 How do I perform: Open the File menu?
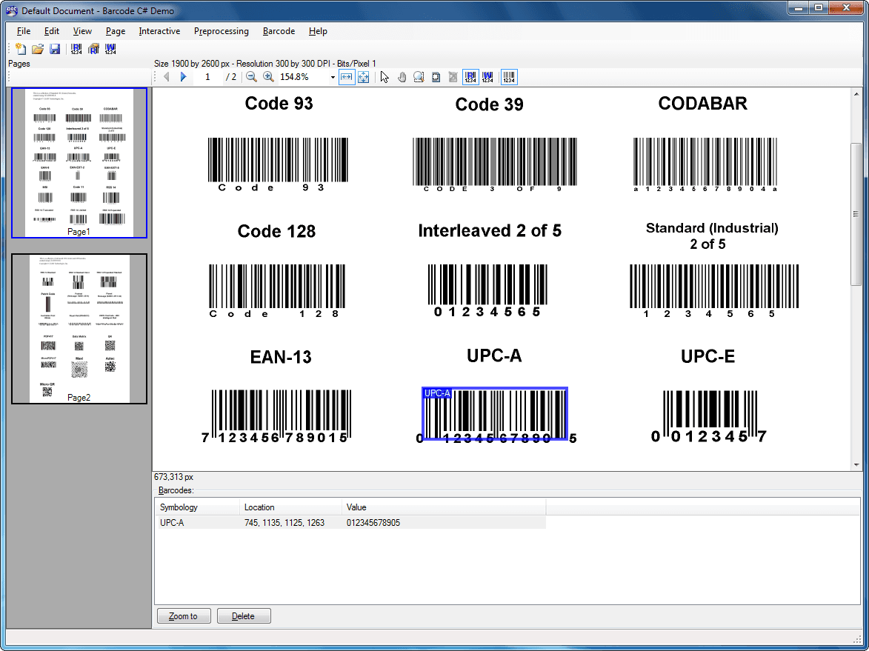24,31
